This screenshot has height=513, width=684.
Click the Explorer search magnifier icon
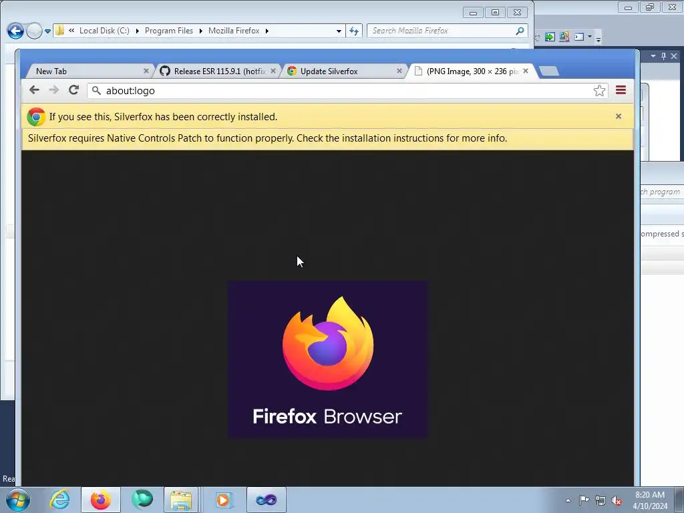point(520,31)
